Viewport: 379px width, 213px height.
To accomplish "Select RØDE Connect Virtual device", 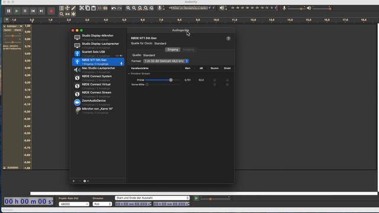I will pos(98,86).
